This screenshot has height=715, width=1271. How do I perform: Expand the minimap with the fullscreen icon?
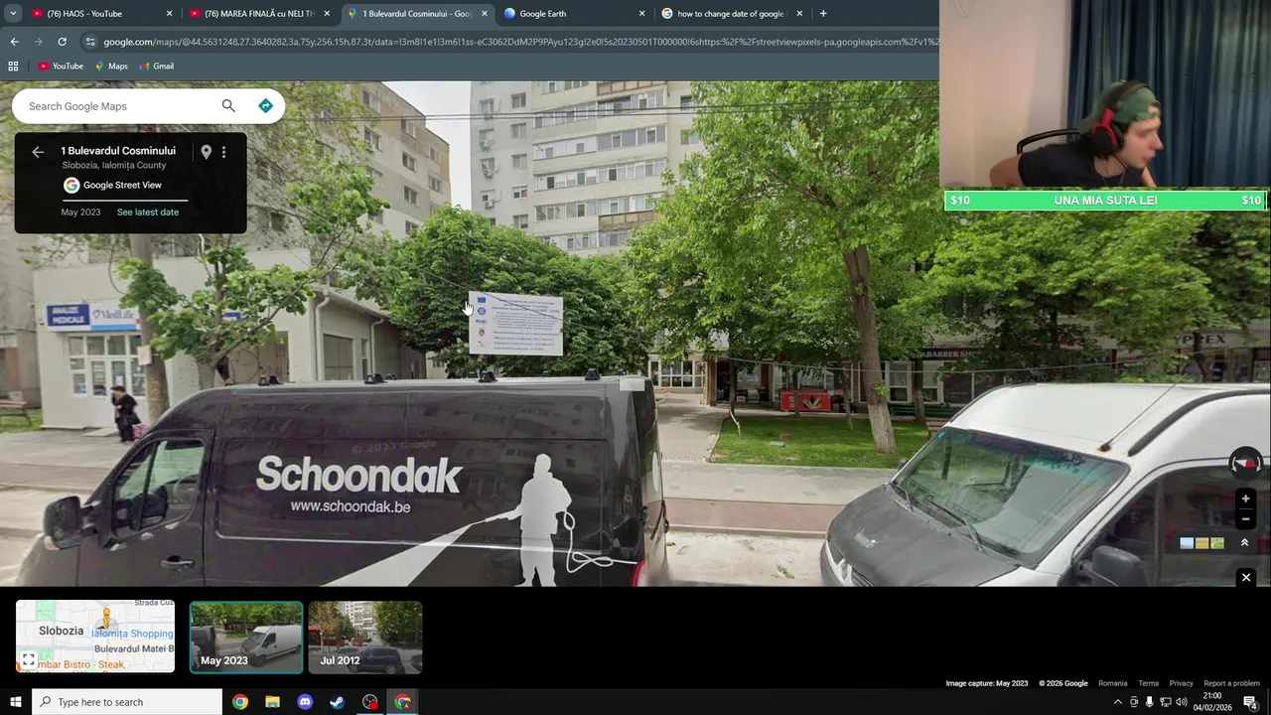click(29, 659)
